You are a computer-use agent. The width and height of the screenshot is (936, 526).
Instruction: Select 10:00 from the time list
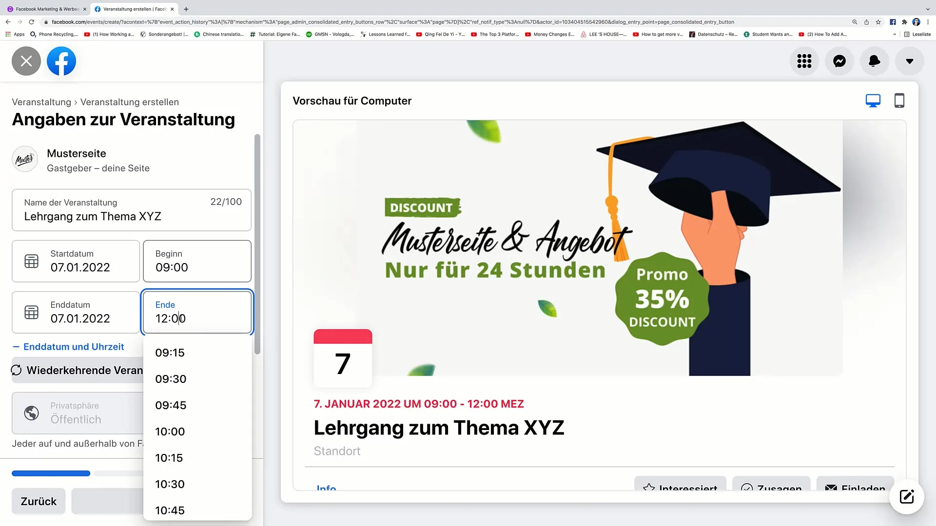click(197, 432)
